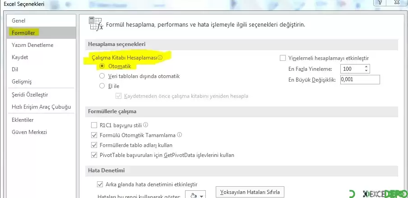Viewport: 408px width, 198px height.
Task: Click the fx formula header icon
Action: [x=96, y=24]
